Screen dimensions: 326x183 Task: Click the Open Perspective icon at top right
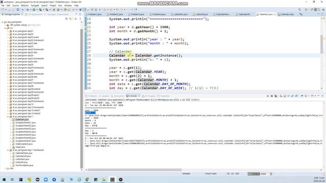pos(306,10)
